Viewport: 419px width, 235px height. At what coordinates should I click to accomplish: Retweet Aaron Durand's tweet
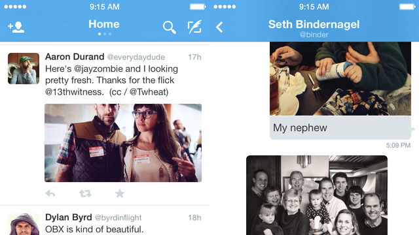click(x=85, y=193)
